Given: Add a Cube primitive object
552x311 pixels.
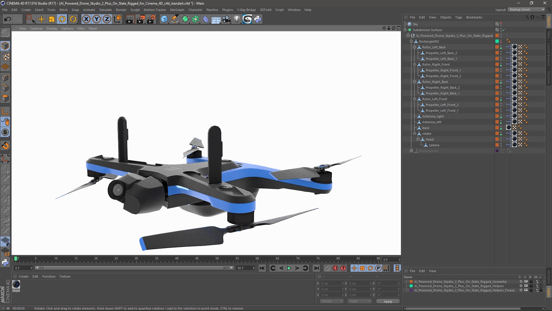Looking at the screenshot, I should (164, 19).
